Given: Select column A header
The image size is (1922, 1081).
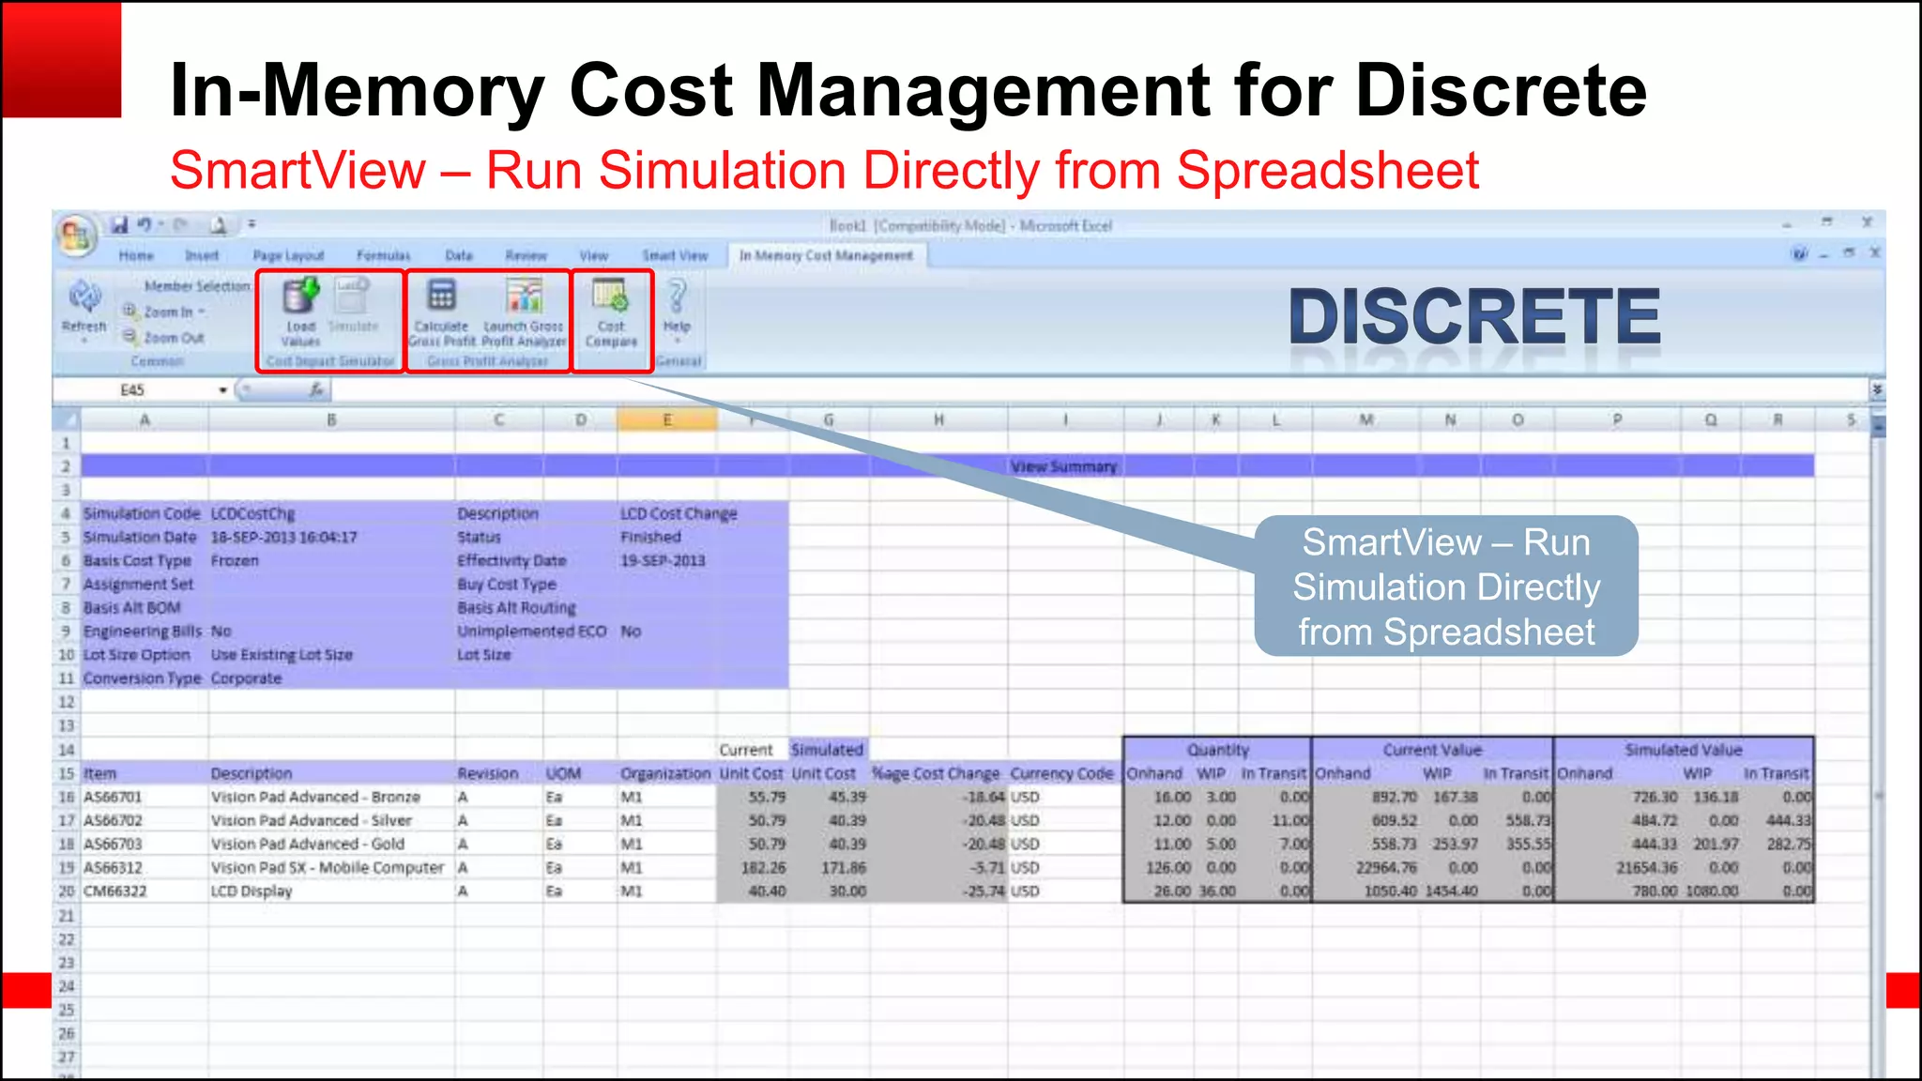Looking at the screenshot, I should click(x=145, y=419).
